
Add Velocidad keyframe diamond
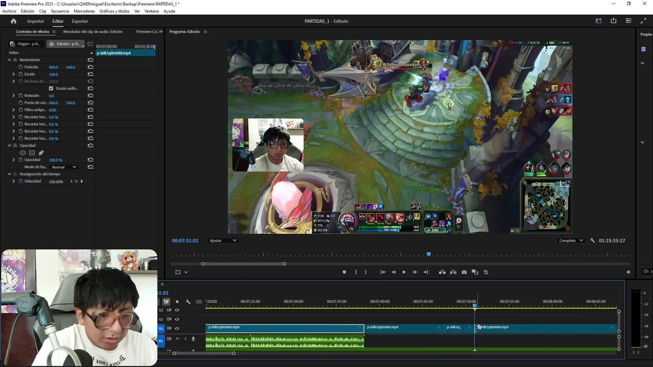pos(76,181)
